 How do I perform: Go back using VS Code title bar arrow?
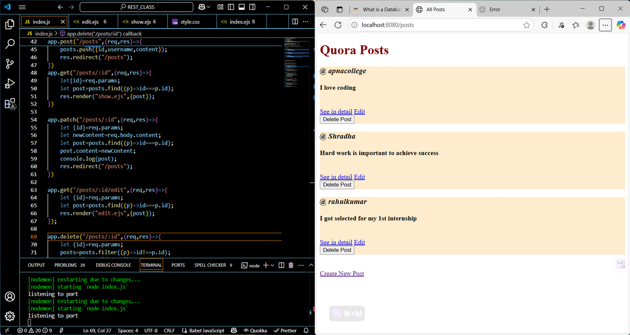pyautogui.click(x=60, y=7)
